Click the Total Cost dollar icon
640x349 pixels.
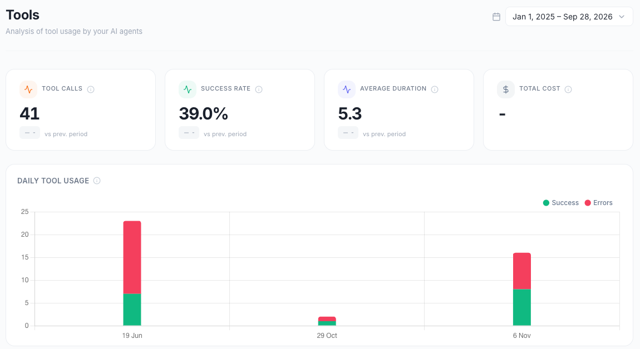(506, 89)
